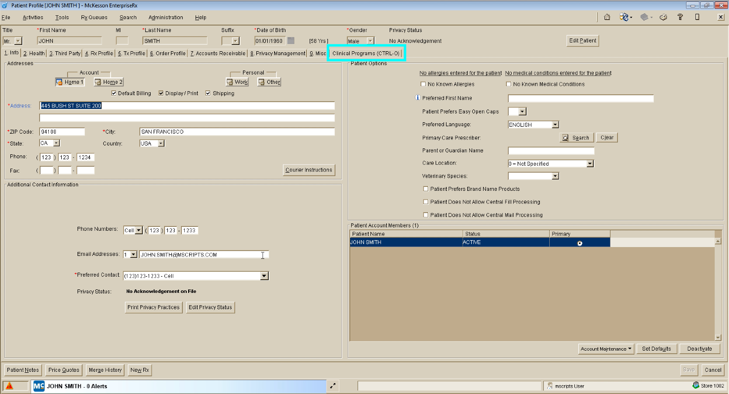Click the printer icon in toolbar
Screen dimensions: 729x394
coord(663,17)
